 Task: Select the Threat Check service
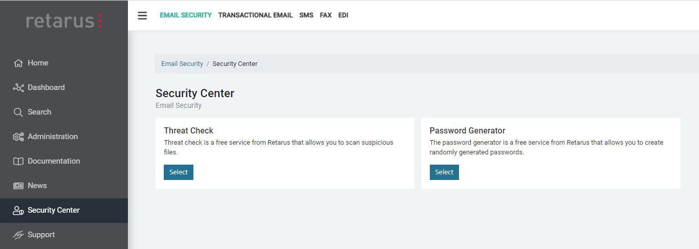tap(178, 172)
